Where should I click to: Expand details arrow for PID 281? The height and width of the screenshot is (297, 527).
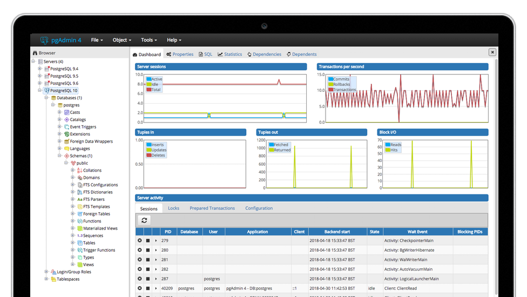(156, 260)
